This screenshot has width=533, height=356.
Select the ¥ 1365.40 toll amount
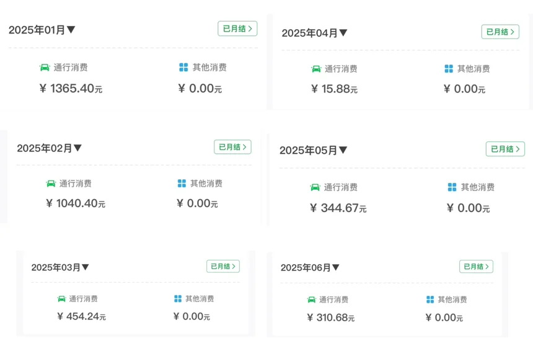tap(71, 89)
